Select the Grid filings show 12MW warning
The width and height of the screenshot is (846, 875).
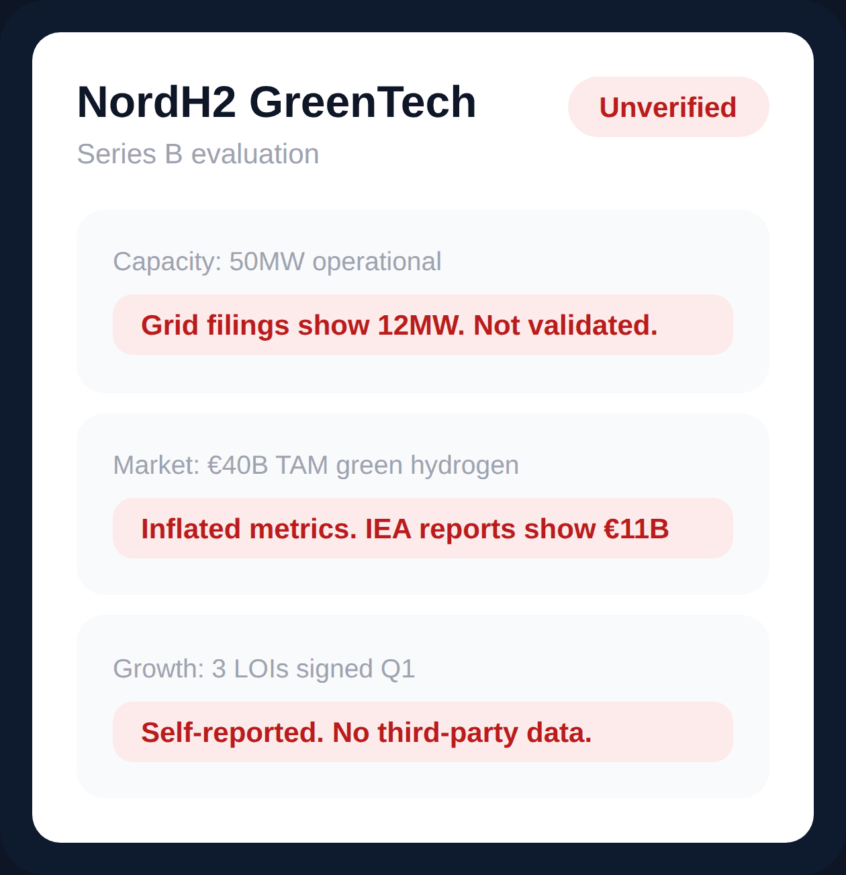(x=423, y=325)
